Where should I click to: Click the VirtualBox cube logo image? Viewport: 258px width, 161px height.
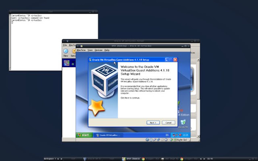(104, 80)
